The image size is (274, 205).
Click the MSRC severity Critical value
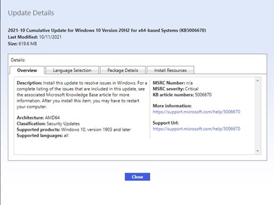[x=192, y=89]
